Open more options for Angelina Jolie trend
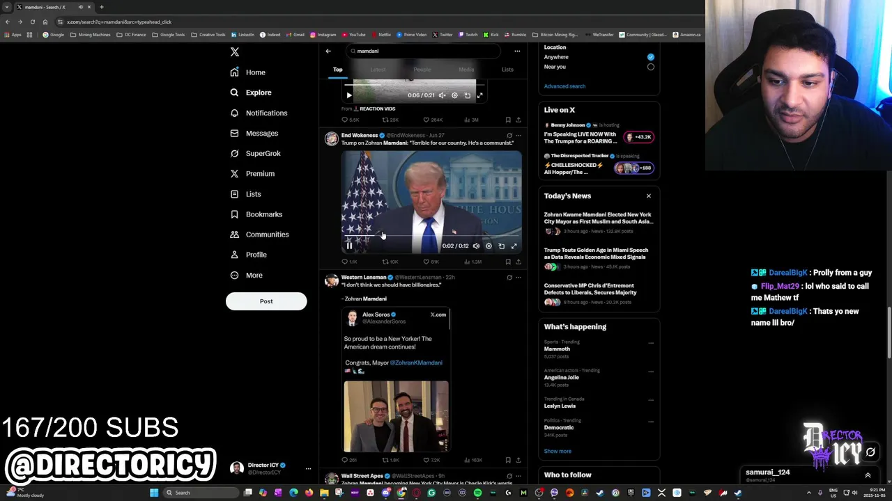 (651, 372)
